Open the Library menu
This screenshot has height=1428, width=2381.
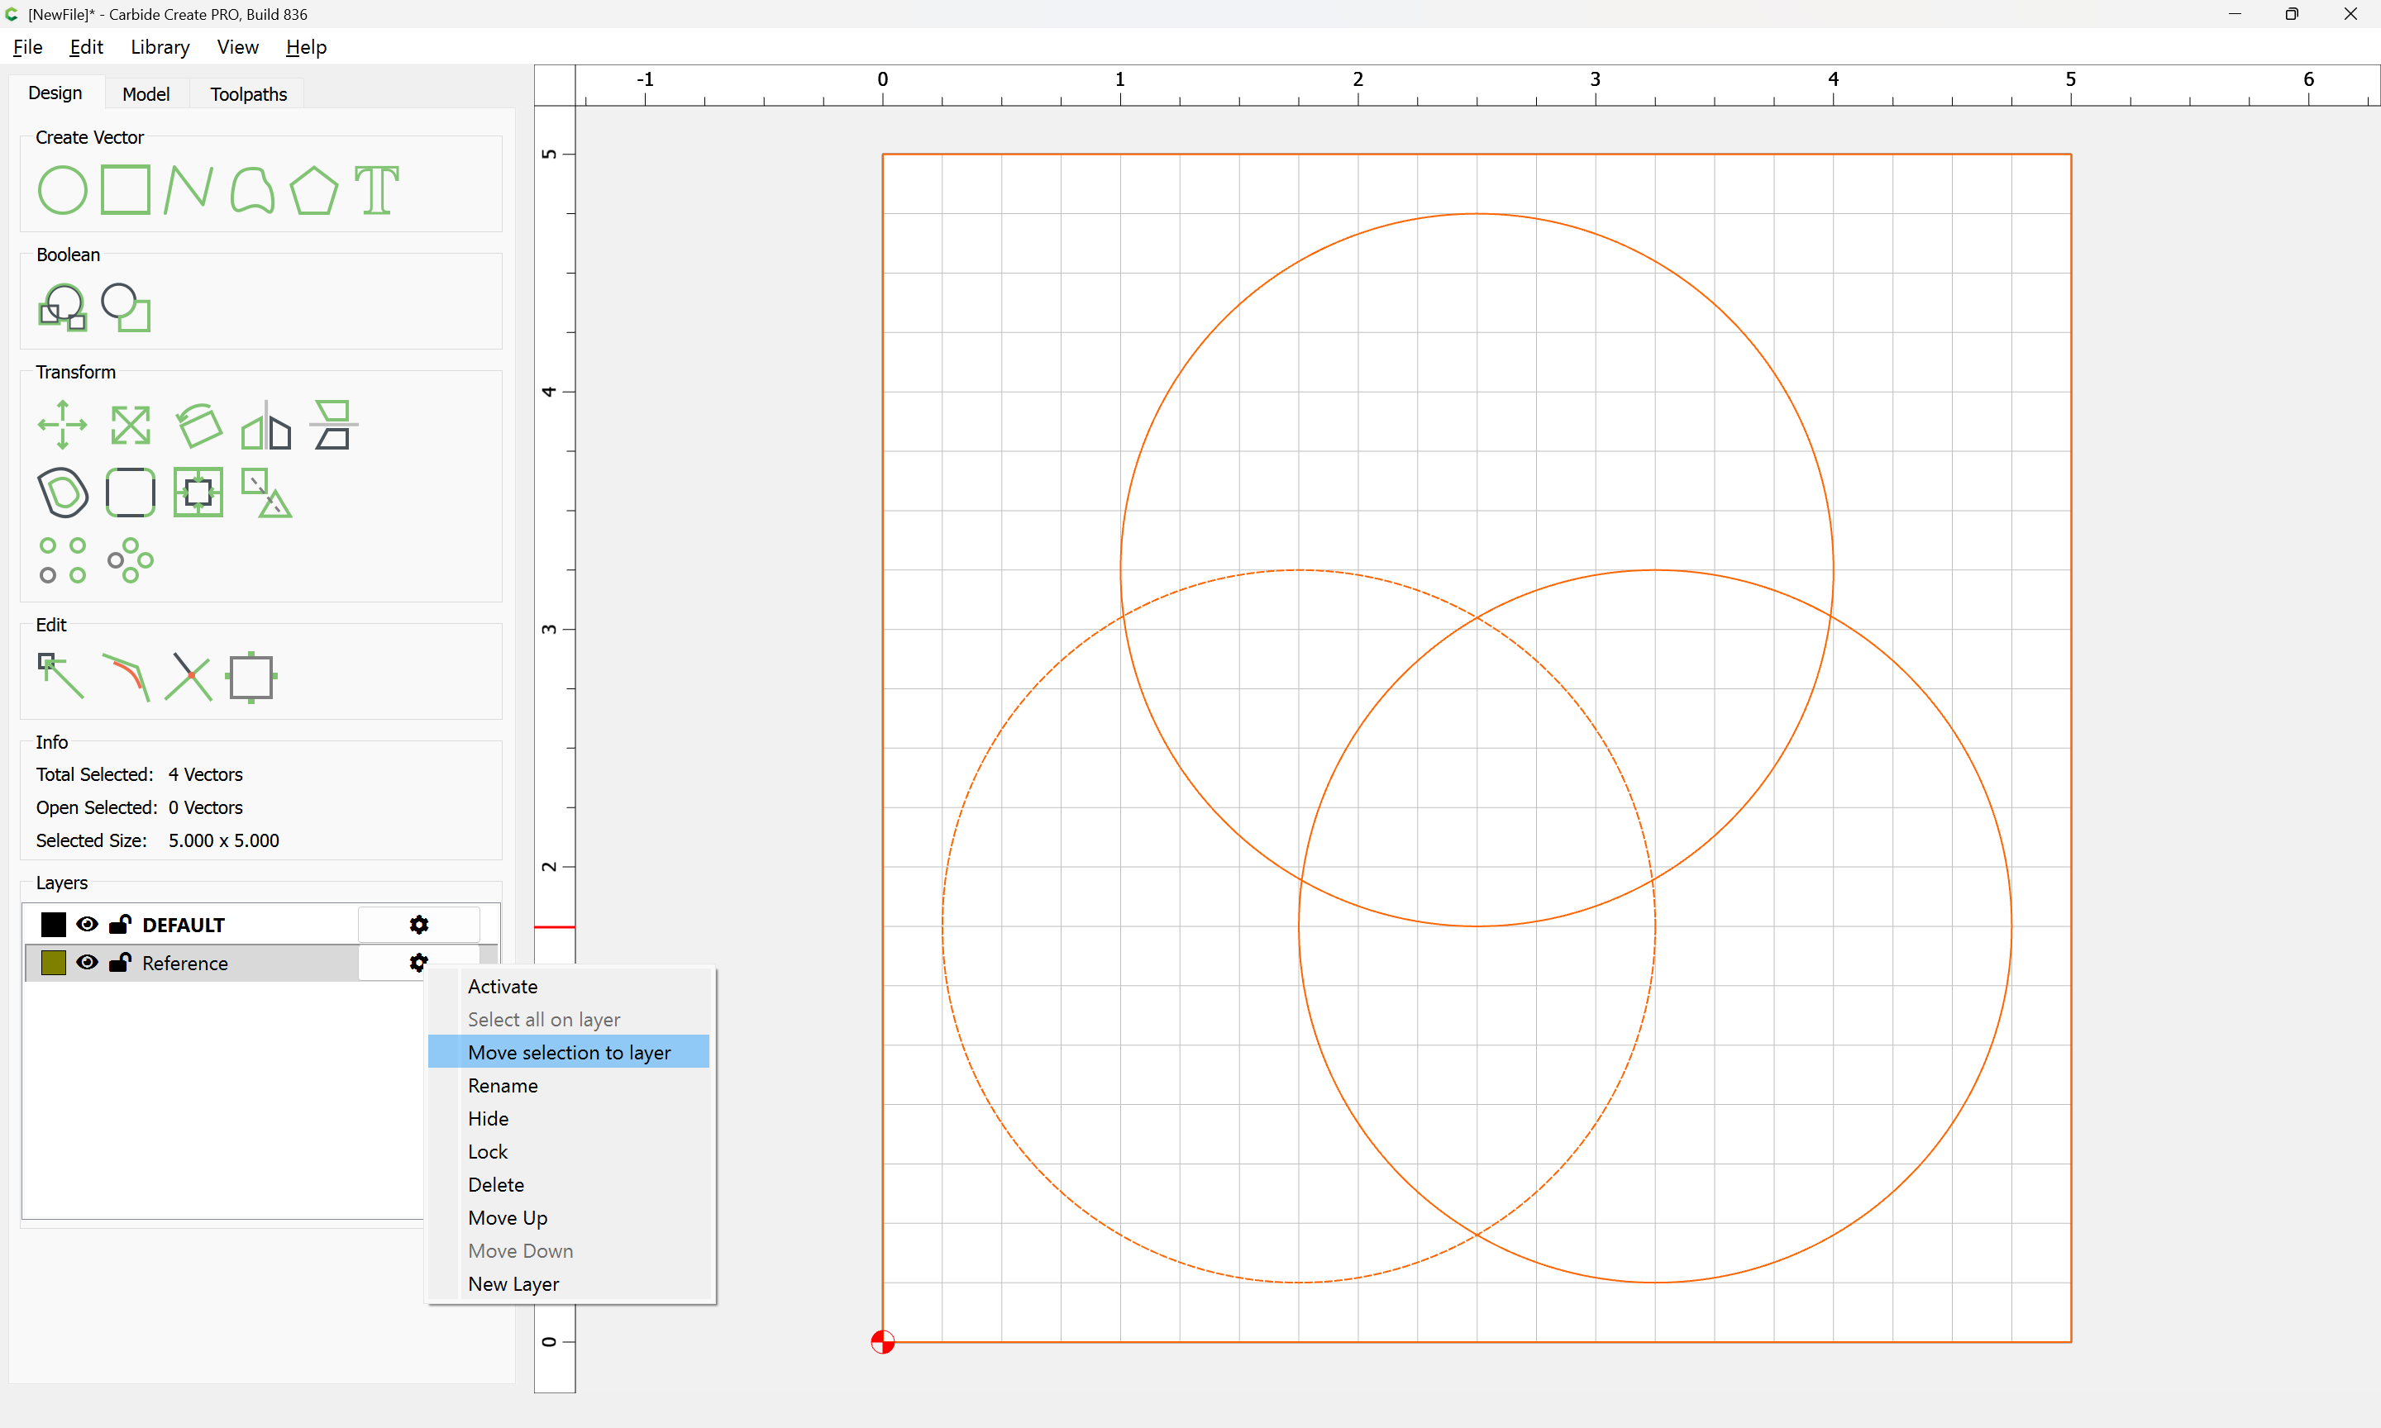point(160,47)
